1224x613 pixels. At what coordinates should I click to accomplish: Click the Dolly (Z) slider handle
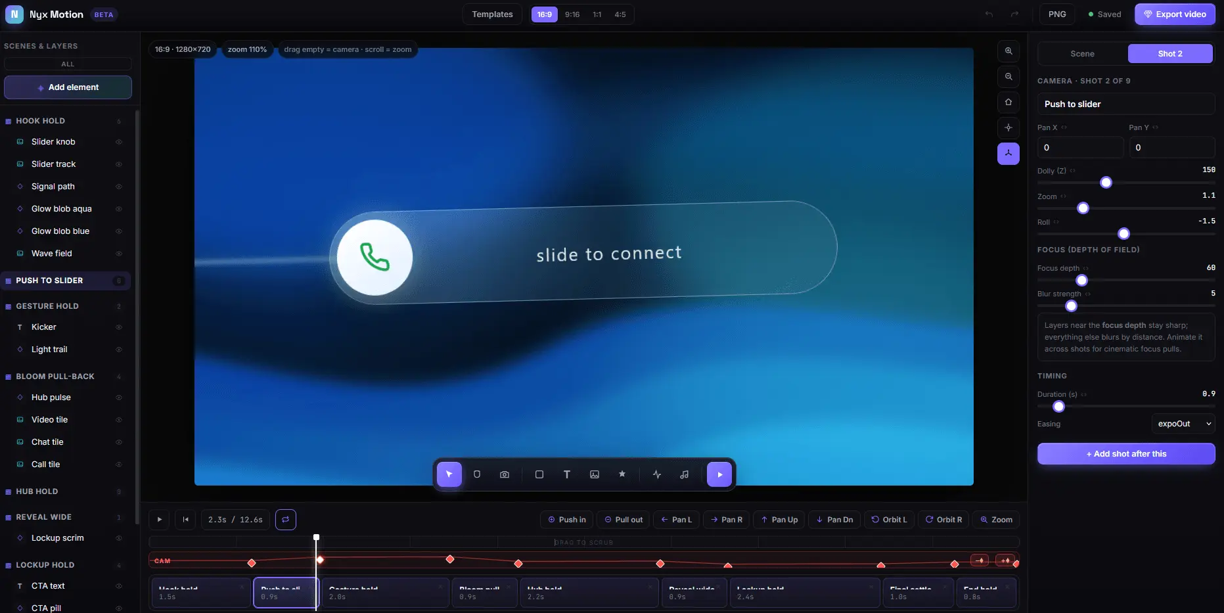coord(1106,183)
